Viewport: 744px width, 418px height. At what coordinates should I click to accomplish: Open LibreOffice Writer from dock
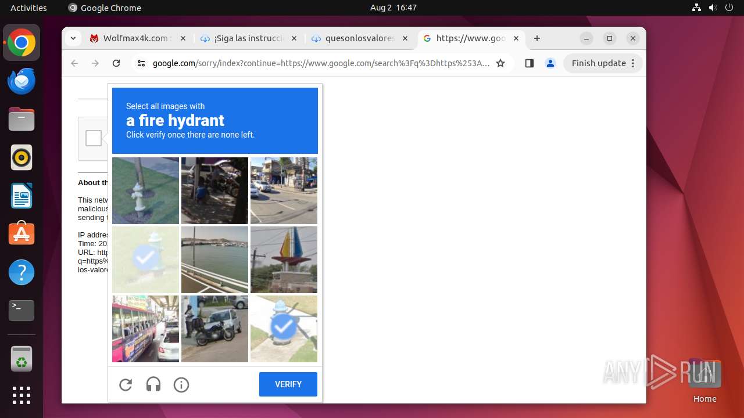[22, 196]
